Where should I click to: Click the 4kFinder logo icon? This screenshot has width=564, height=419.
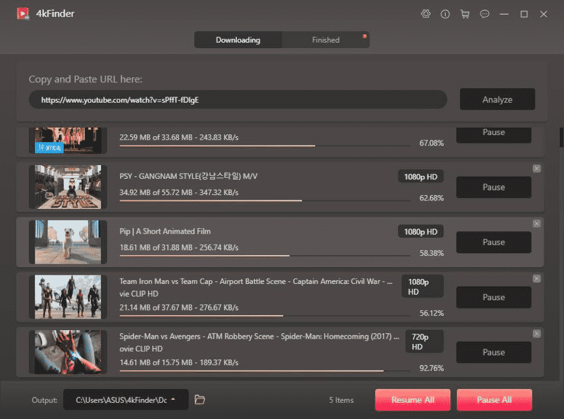[x=24, y=13]
